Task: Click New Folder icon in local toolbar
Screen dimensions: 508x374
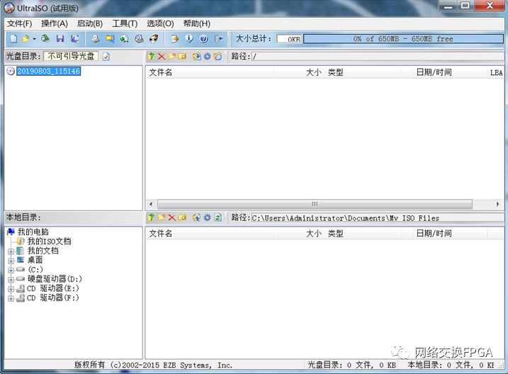Action: point(162,217)
